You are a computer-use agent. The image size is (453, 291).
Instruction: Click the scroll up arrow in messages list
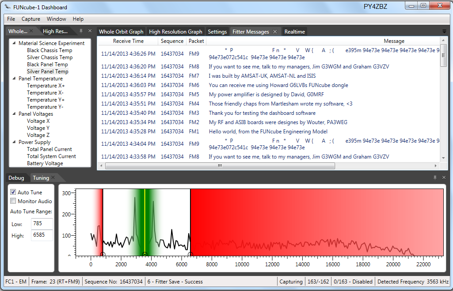point(443,40)
